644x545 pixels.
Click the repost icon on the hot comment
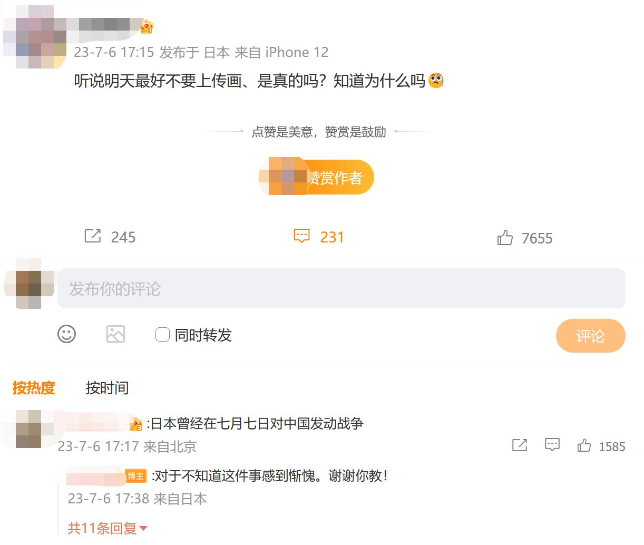tap(520, 445)
